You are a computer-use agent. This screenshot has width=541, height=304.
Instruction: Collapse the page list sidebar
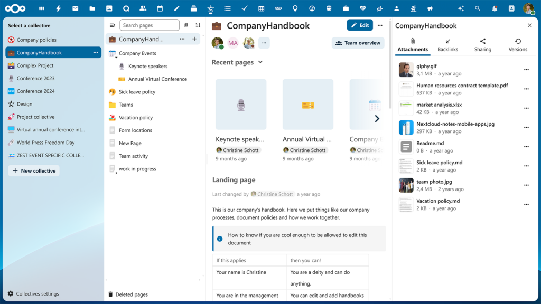click(x=112, y=25)
